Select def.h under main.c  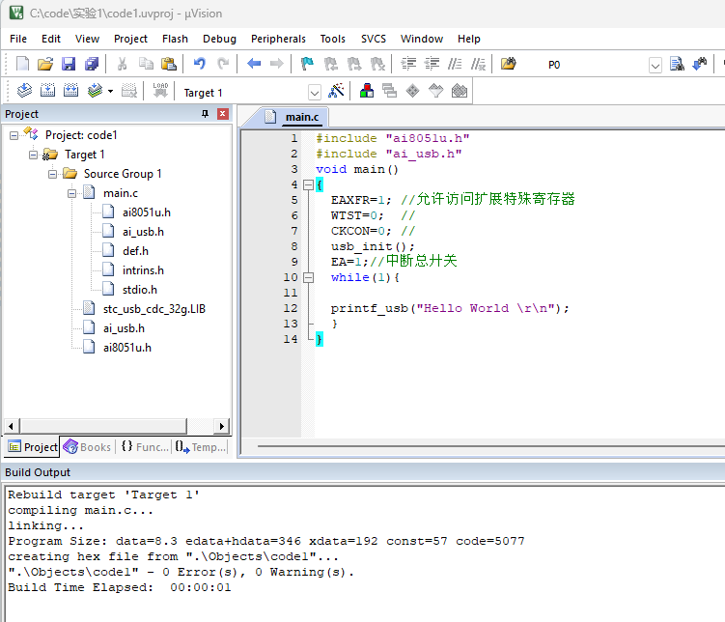point(135,251)
